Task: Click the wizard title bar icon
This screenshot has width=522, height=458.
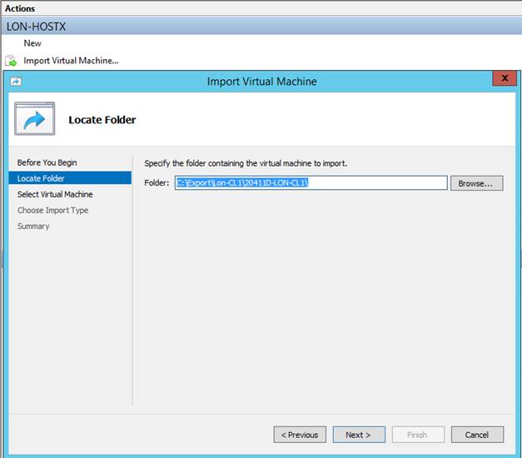Action: click(x=16, y=82)
